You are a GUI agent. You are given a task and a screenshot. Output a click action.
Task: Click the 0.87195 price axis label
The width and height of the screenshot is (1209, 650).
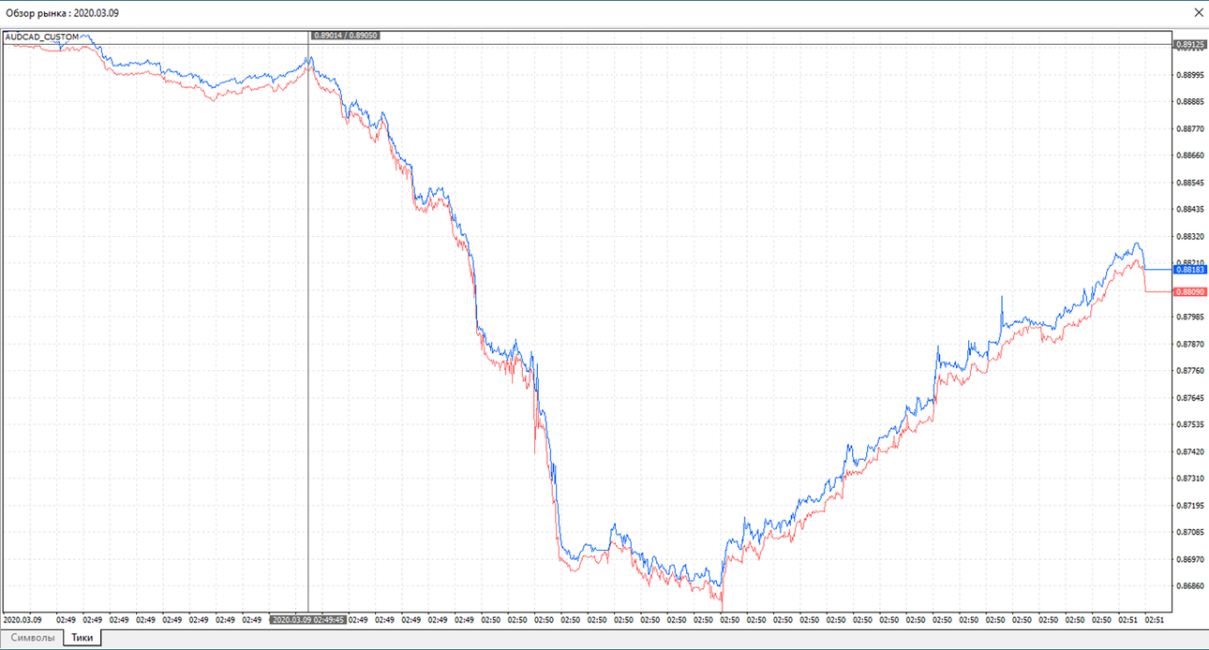(1189, 506)
